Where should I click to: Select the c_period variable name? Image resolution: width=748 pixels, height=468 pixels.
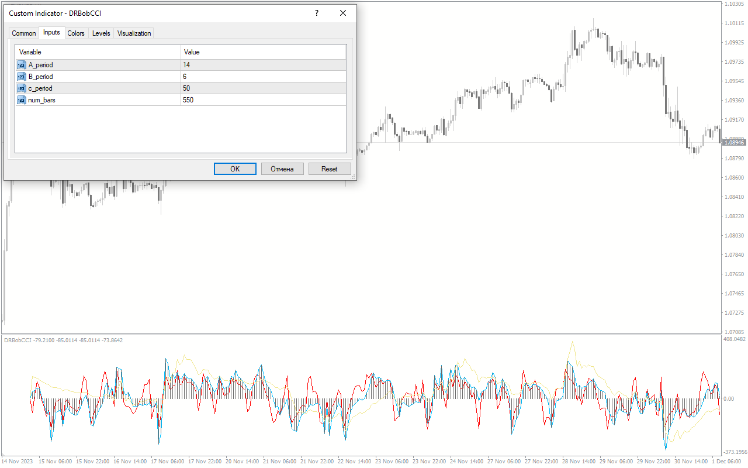pyautogui.click(x=40, y=88)
